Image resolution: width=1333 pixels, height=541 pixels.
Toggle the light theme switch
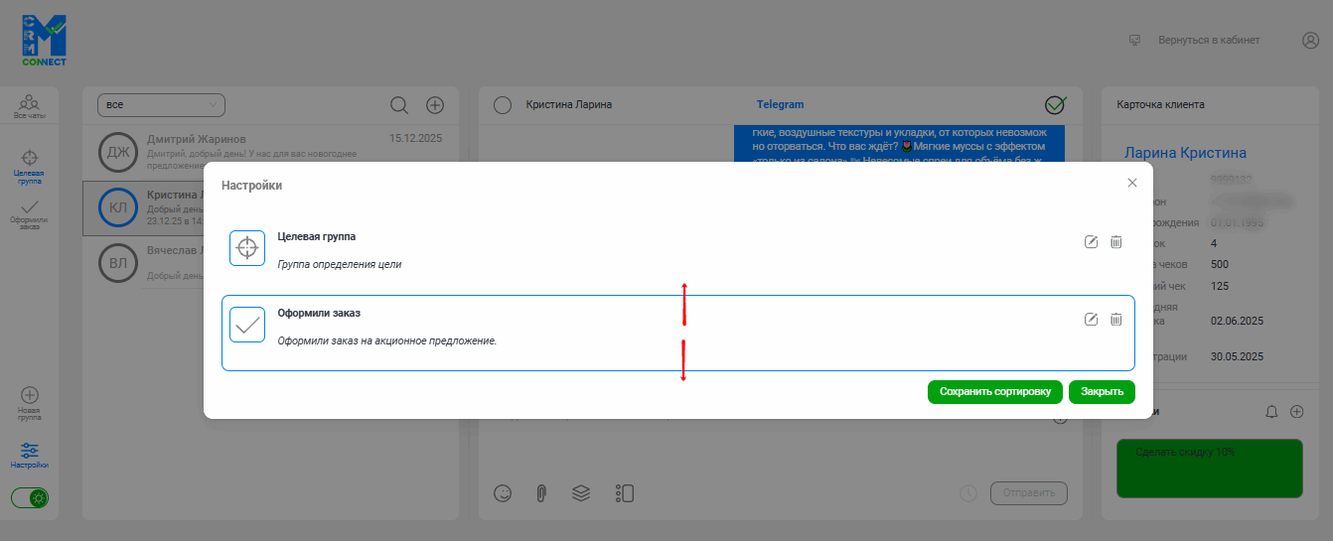30,498
